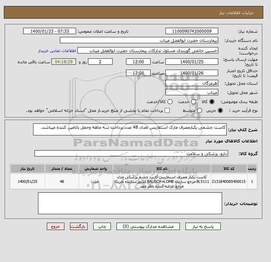Click the goods group field دارو، پزشکی و سلامت
Image resolution: width=271 pixels, height=262 pixels.
point(131,153)
